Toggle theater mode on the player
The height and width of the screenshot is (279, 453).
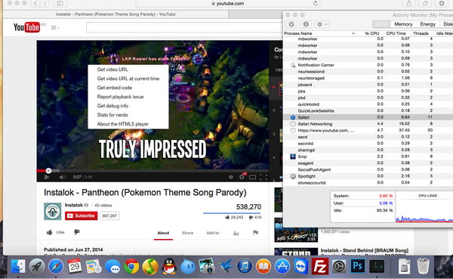252,177
